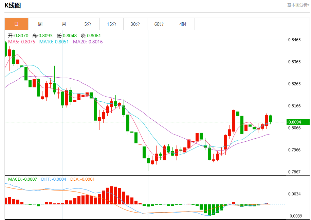This screenshot has height=220, width=311.
Task: Click the tallest red MACD histogram bar
Action: [x=111, y=195]
